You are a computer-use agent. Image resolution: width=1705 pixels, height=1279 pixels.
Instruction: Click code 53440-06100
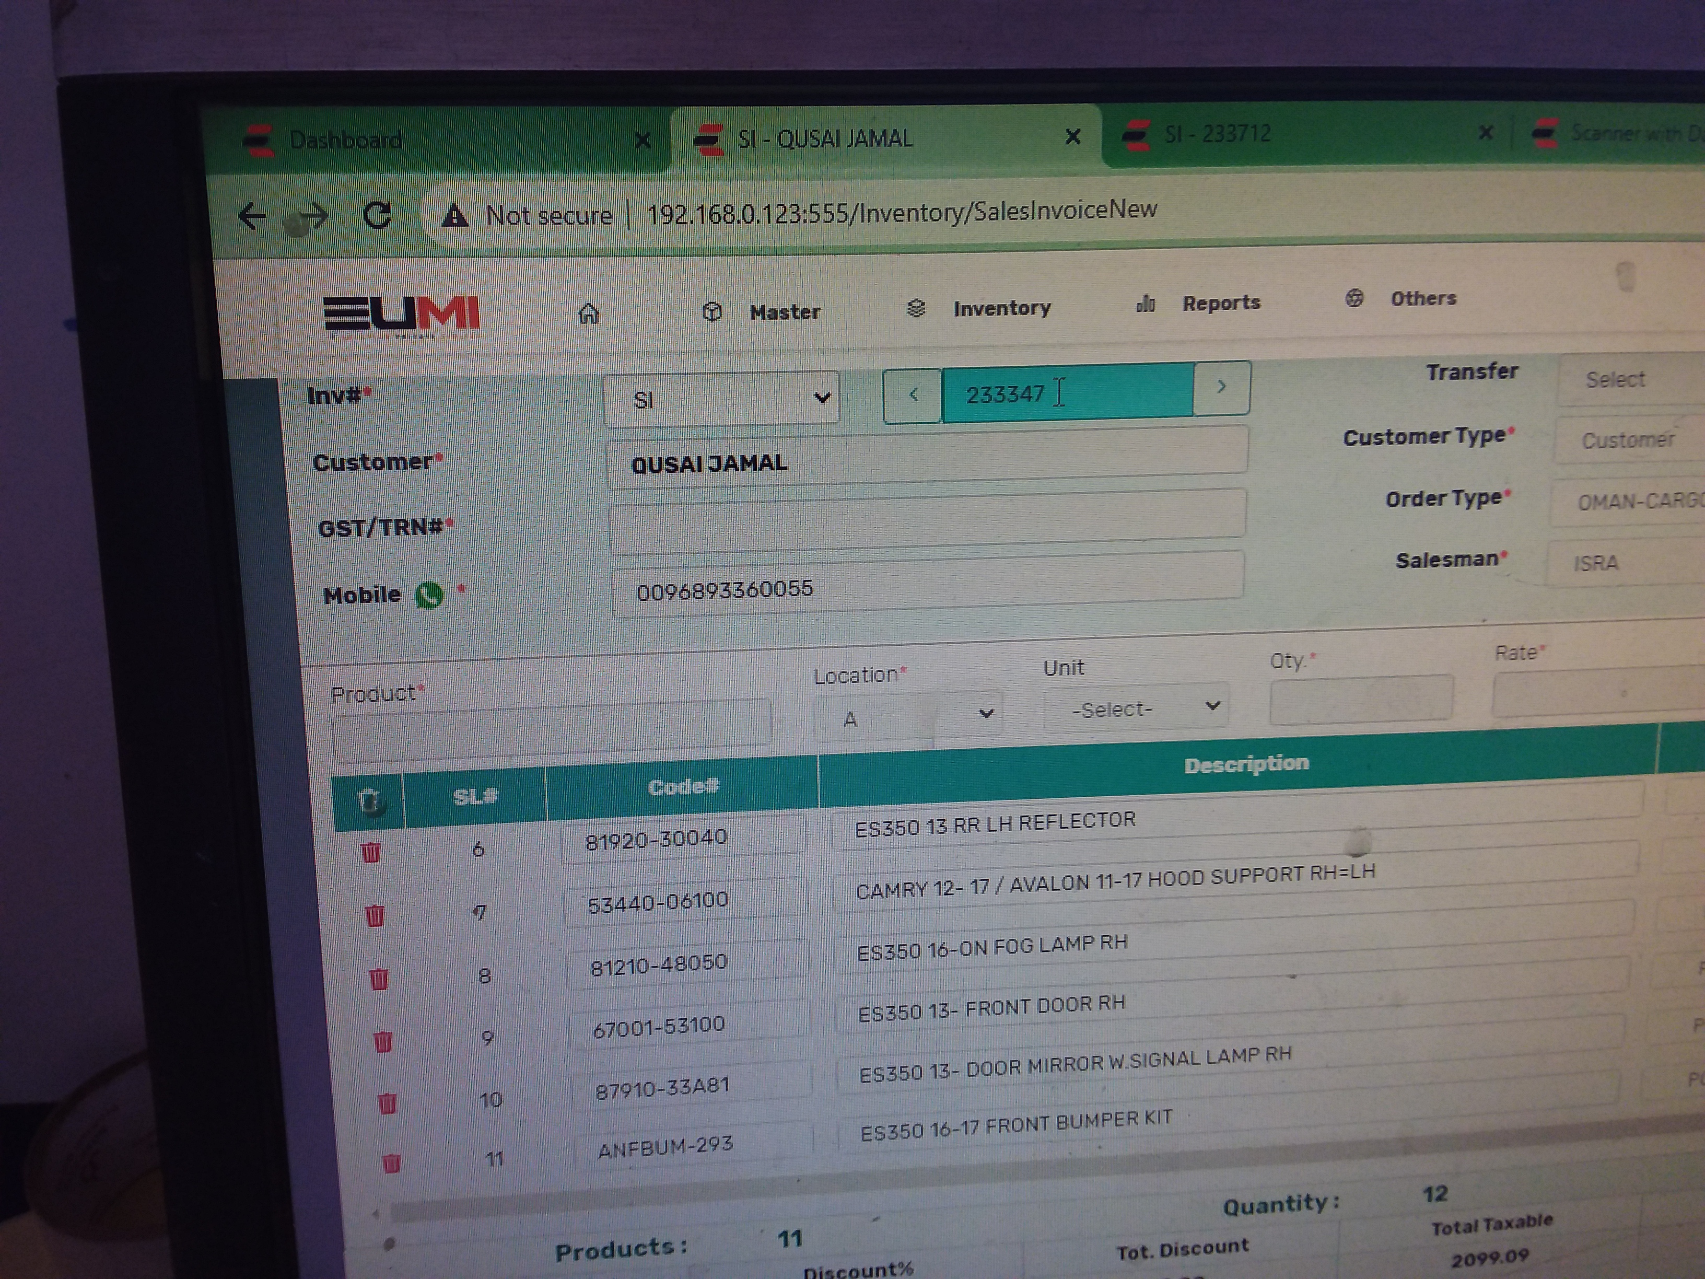(x=658, y=902)
